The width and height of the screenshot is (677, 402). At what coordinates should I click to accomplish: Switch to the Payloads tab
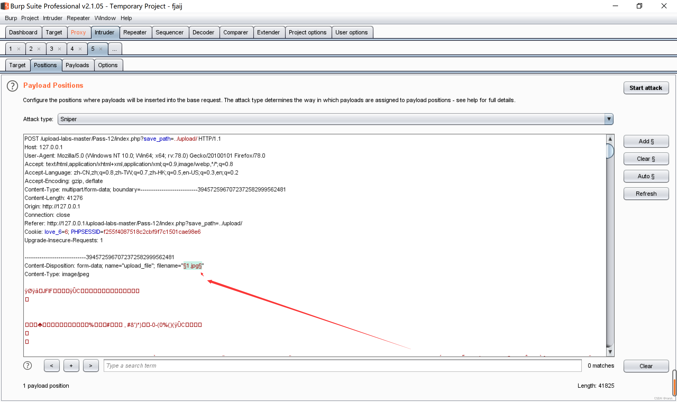[x=77, y=65]
